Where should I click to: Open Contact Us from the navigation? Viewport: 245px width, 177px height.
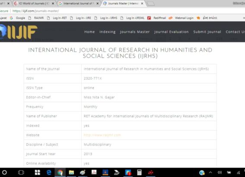(235, 32)
